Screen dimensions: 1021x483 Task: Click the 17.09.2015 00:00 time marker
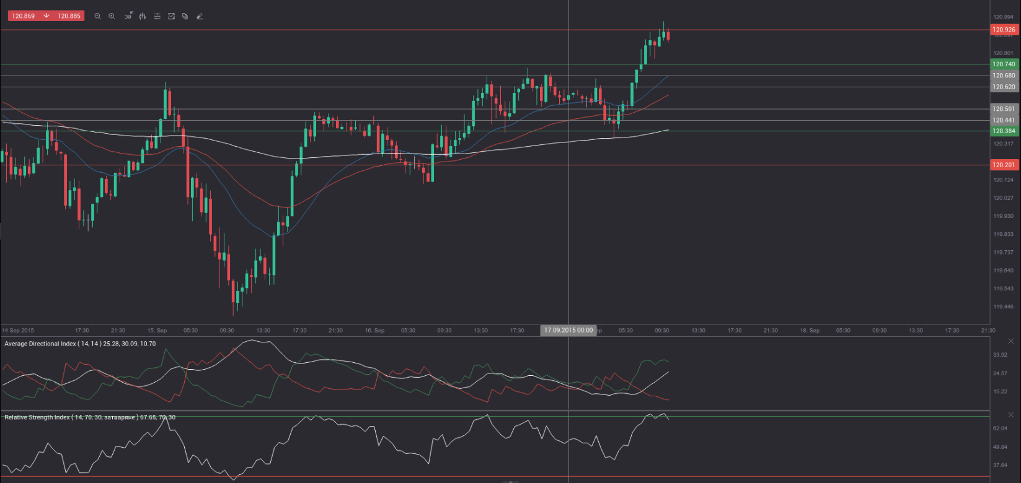[568, 331]
